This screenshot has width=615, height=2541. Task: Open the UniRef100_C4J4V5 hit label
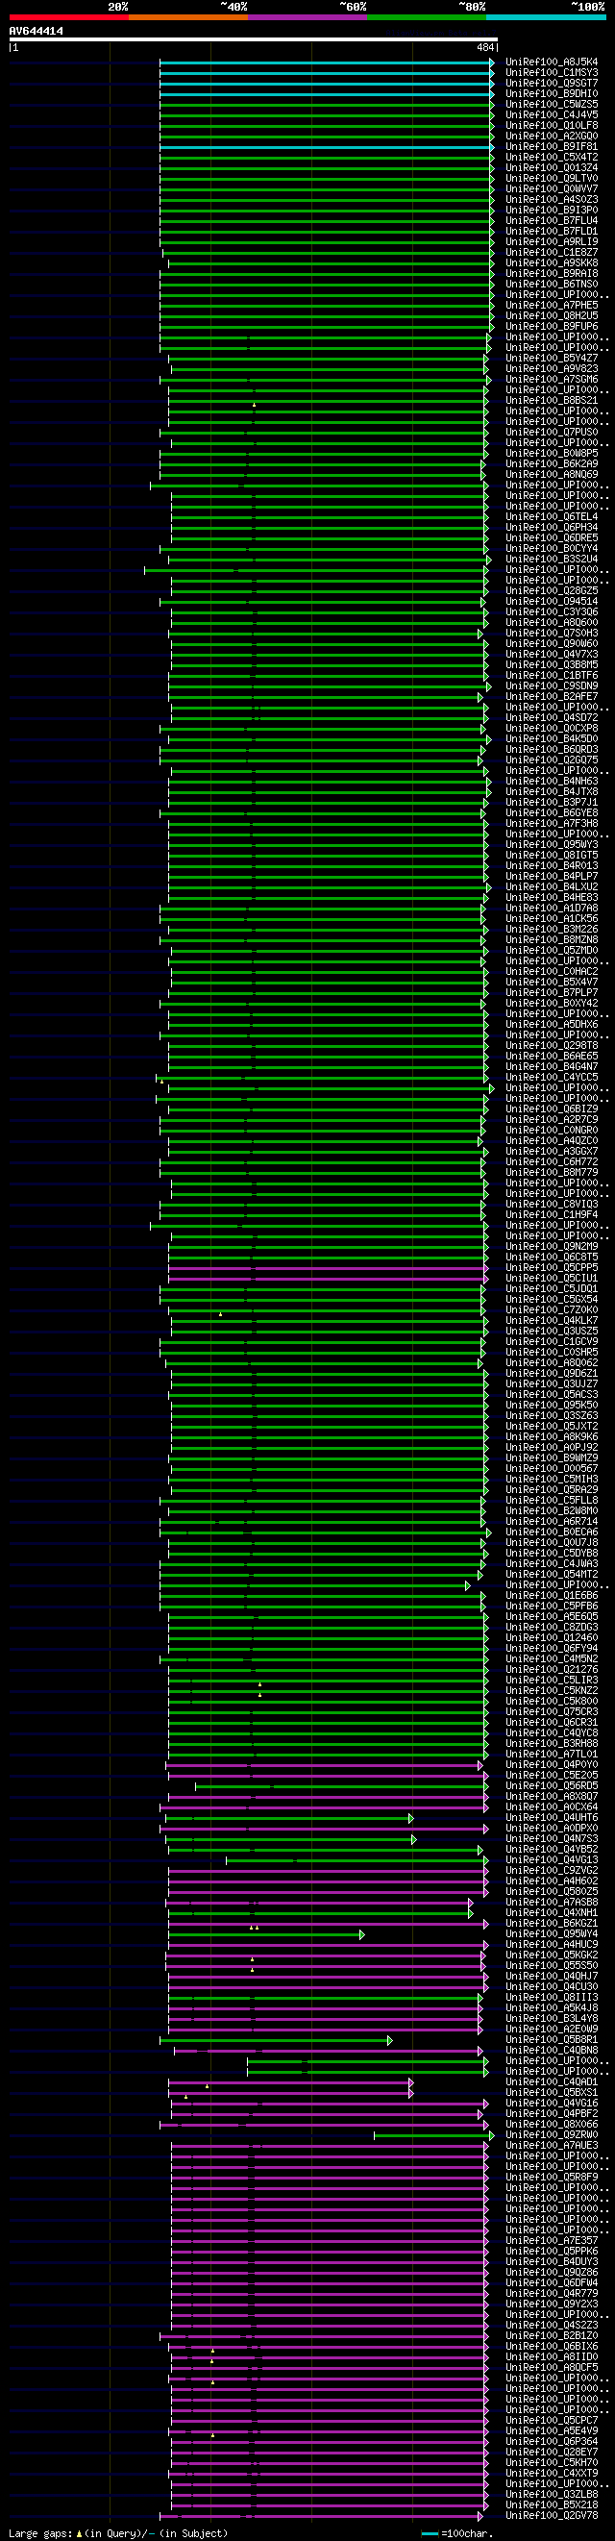click(552, 114)
